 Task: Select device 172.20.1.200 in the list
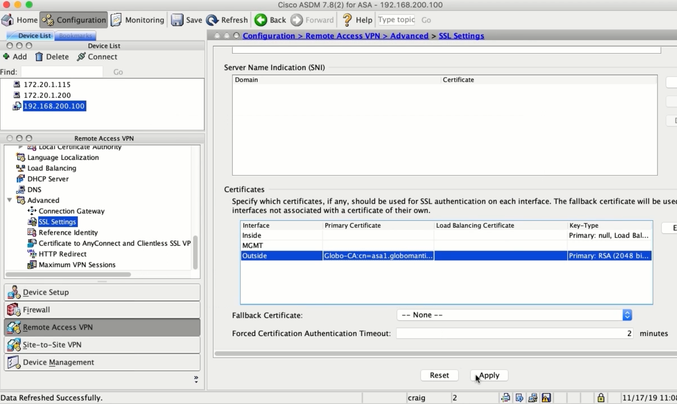47,95
